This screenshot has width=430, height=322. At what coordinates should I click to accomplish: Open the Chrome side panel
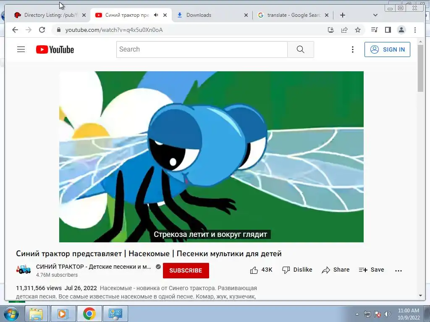pyautogui.click(x=388, y=30)
